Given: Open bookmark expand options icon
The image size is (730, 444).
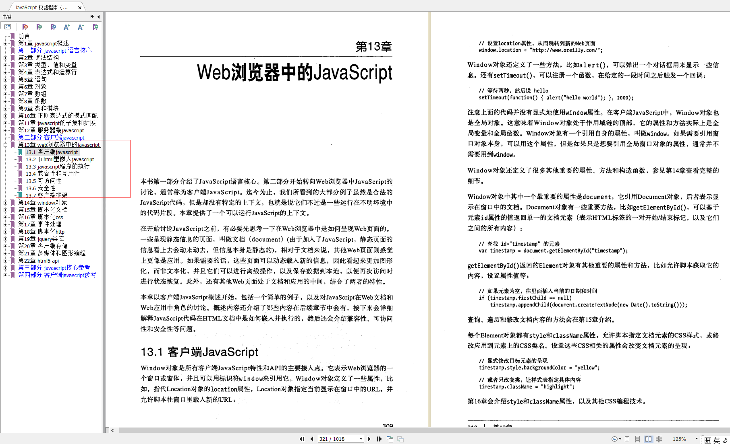Looking at the screenshot, I should [95, 27].
